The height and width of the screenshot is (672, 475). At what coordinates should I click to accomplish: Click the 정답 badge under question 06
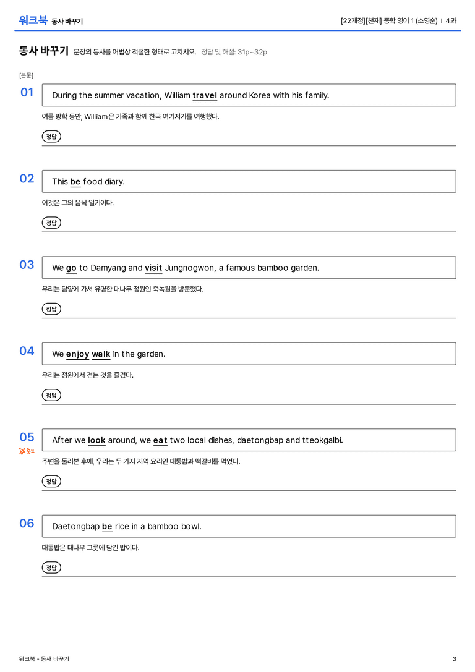(x=51, y=567)
